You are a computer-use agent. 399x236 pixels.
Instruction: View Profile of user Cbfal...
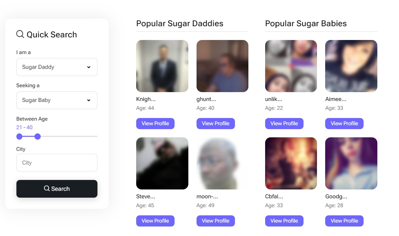[284, 221]
